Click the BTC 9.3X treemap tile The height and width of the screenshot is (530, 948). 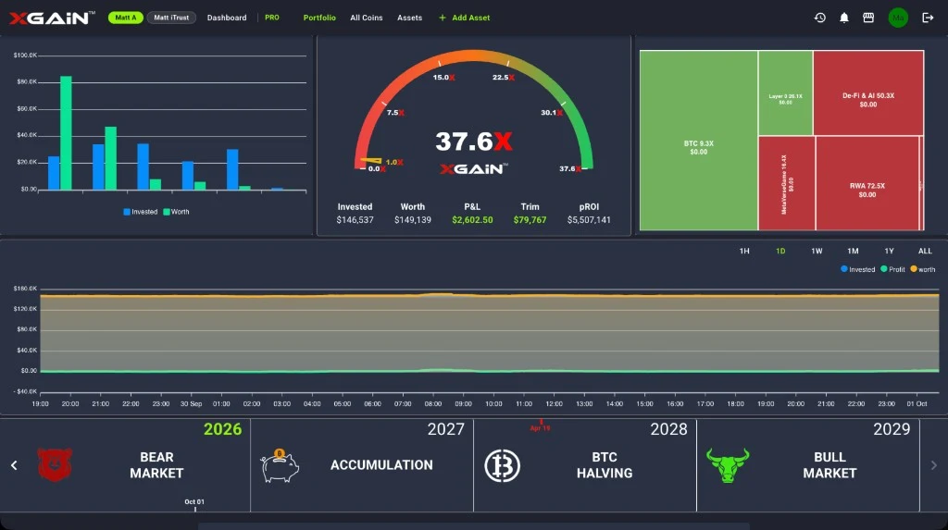coord(698,141)
